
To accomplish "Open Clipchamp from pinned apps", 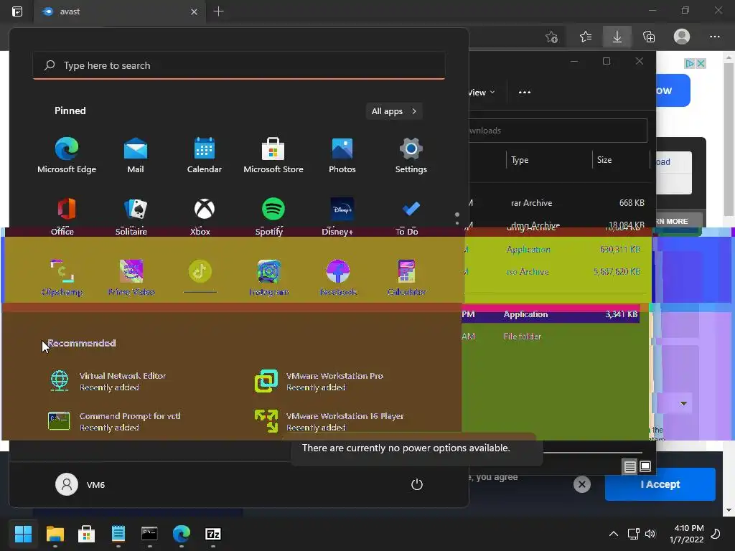I will point(62,278).
